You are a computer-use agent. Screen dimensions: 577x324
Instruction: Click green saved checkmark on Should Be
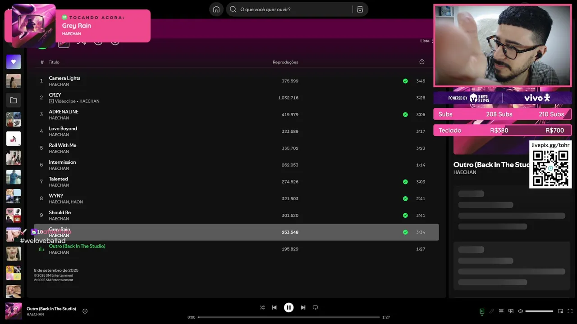[x=405, y=216]
